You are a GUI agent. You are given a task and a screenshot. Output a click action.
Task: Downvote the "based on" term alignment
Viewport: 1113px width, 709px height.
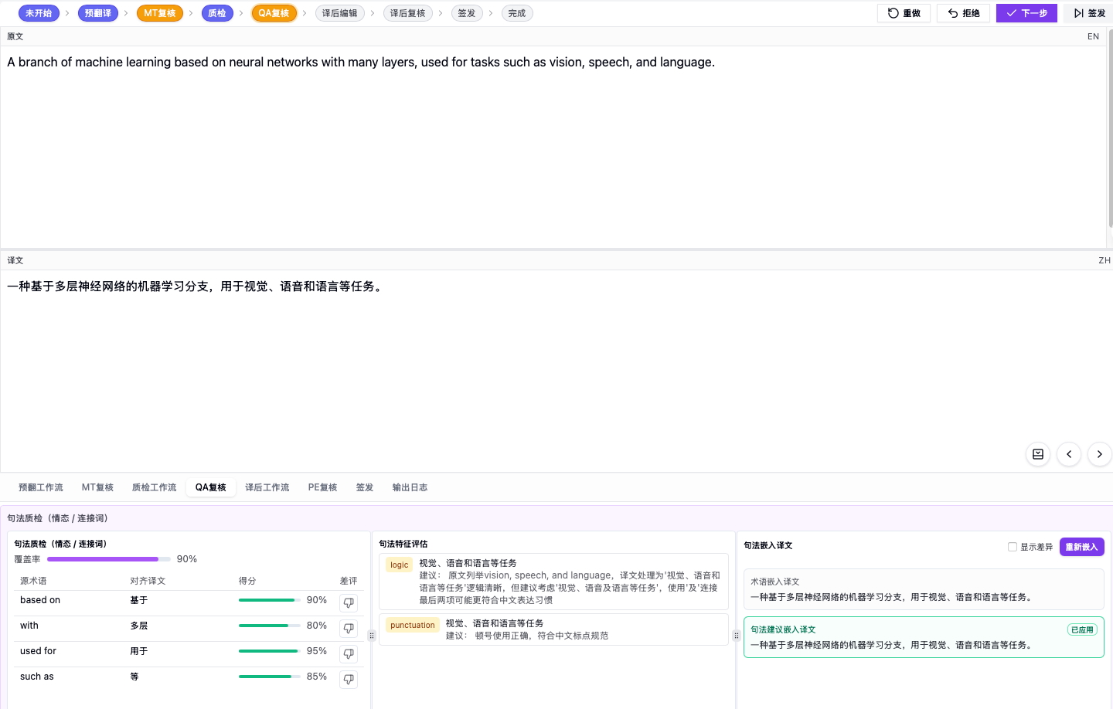click(x=348, y=603)
